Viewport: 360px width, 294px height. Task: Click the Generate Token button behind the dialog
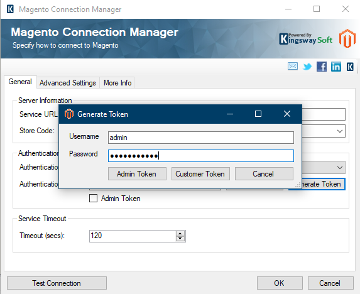click(x=324, y=184)
